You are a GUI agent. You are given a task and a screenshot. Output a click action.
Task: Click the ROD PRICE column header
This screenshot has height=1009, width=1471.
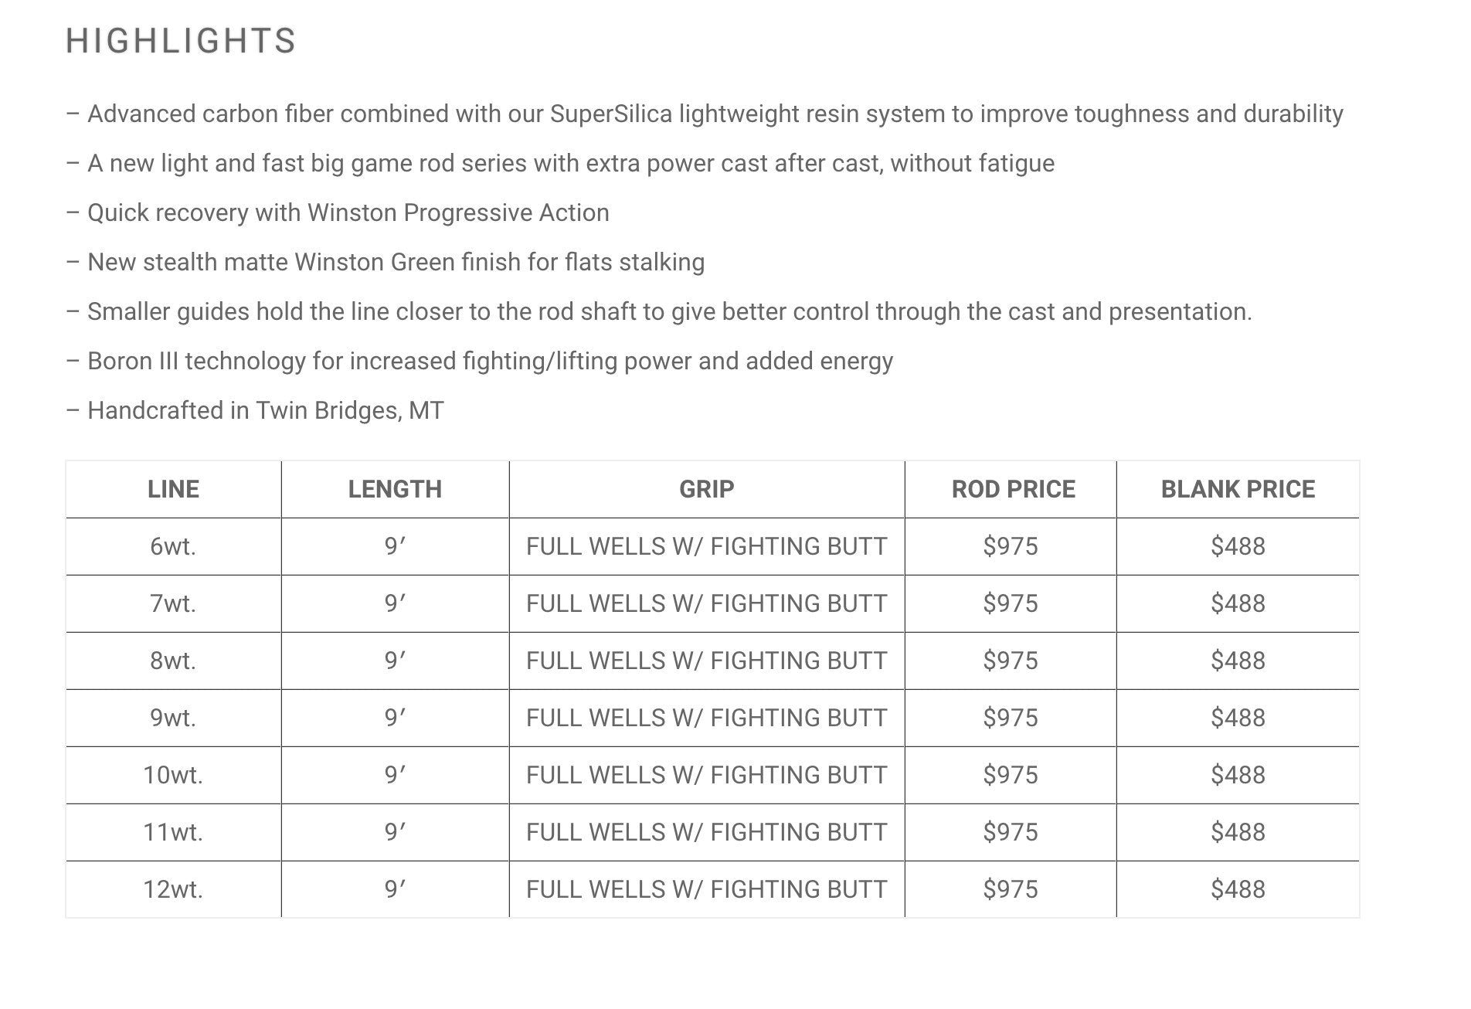1013,489
